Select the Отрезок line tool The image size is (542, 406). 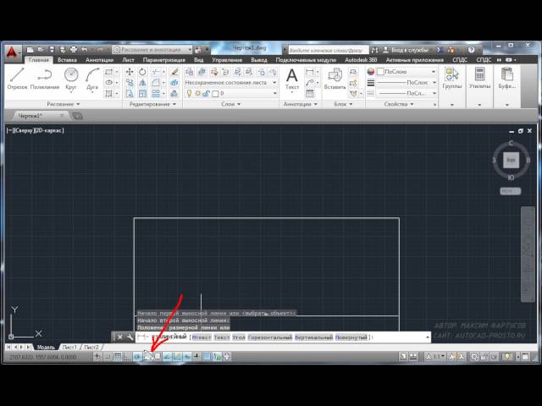click(x=17, y=79)
